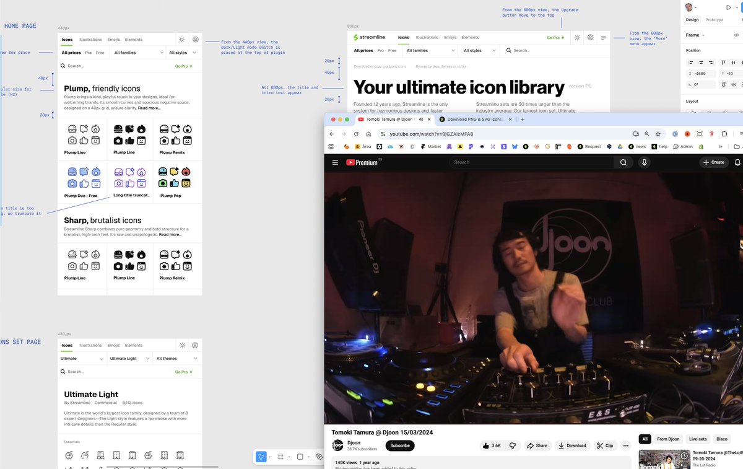Click YouTube search magnifier button

pyautogui.click(x=624, y=162)
